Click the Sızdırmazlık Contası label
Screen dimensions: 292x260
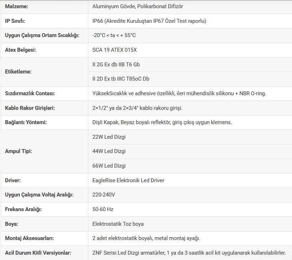(30, 93)
